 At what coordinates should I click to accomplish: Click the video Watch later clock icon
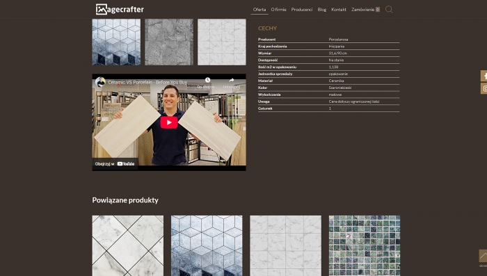[x=207, y=80]
